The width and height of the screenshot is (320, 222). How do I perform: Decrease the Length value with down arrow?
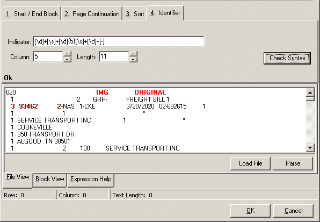tap(133, 60)
